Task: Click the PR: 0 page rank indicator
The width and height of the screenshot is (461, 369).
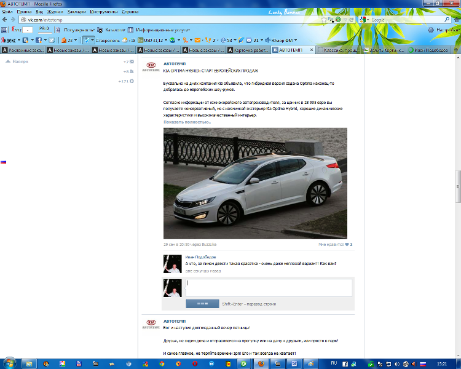Action: click(44, 29)
